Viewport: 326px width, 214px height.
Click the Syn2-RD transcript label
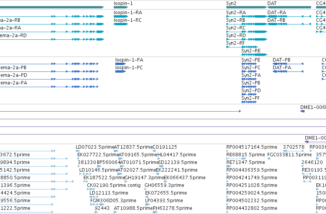coord(236,36)
